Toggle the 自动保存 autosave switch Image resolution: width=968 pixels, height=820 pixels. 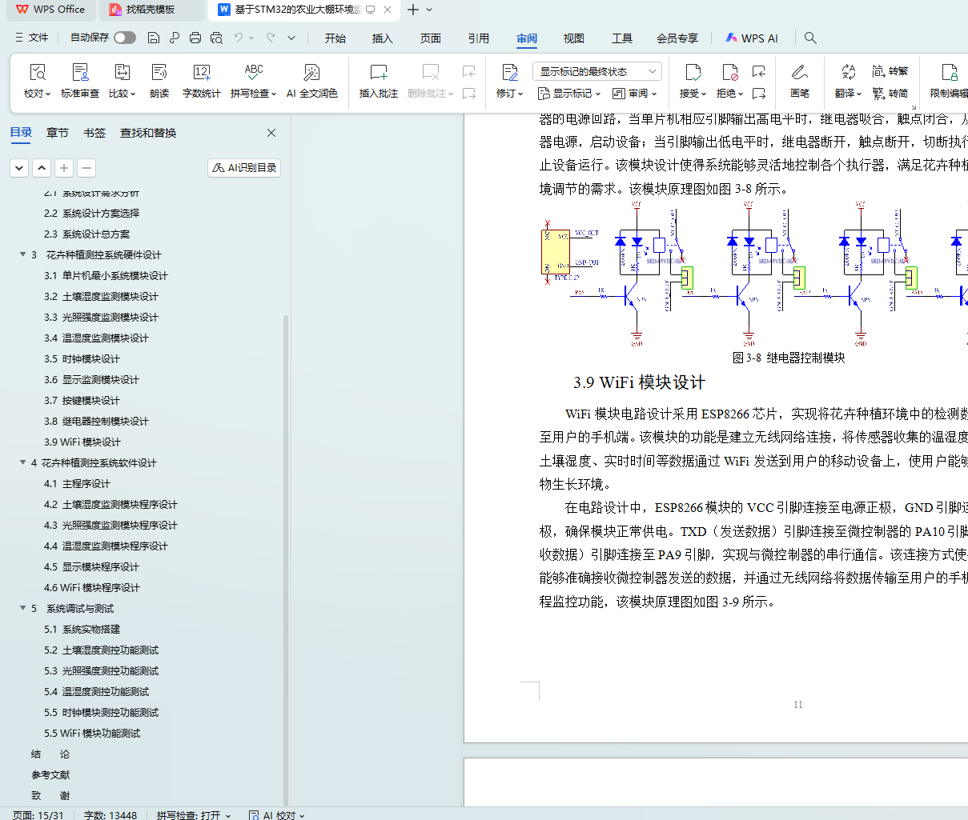click(x=124, y=38)
